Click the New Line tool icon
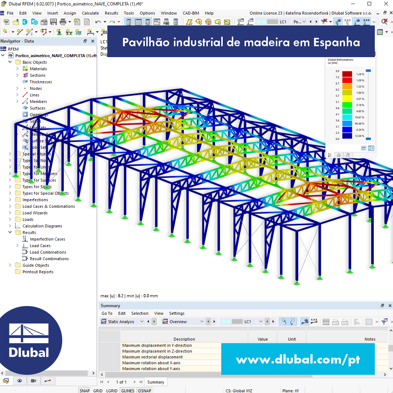The image size is (393, 393). point(20,32)
